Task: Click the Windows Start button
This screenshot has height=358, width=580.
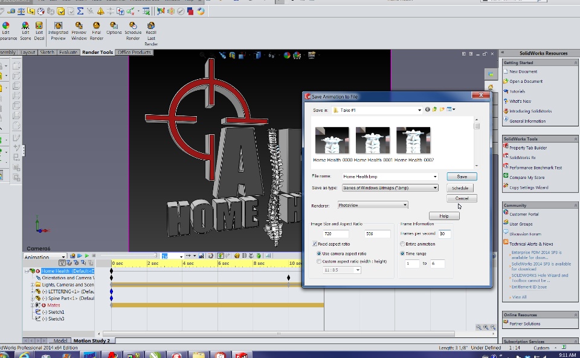Action: tap(4, 355)
